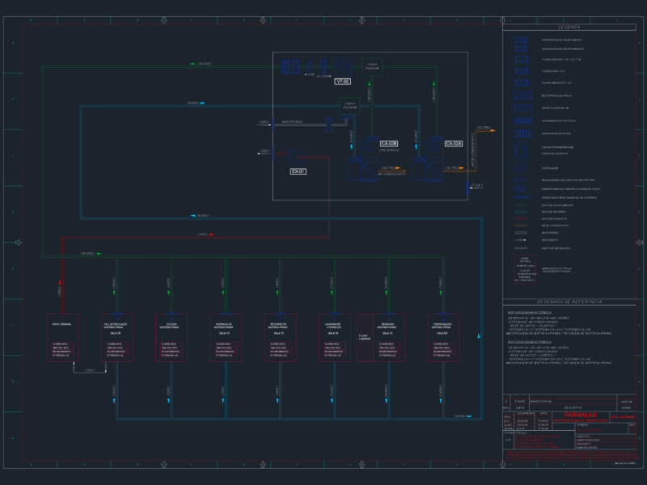
Task: Click the FARMALAB title block name
Action: [580, 415]
